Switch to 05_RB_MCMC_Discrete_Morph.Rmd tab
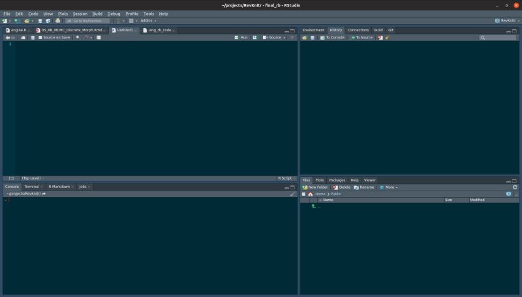This screenshot has width=522, height=297. tap(71, 30)
